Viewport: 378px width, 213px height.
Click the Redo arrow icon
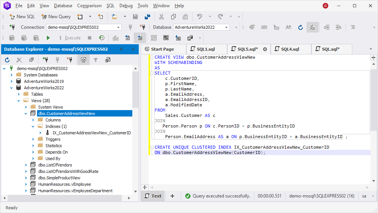pos(220,17)
